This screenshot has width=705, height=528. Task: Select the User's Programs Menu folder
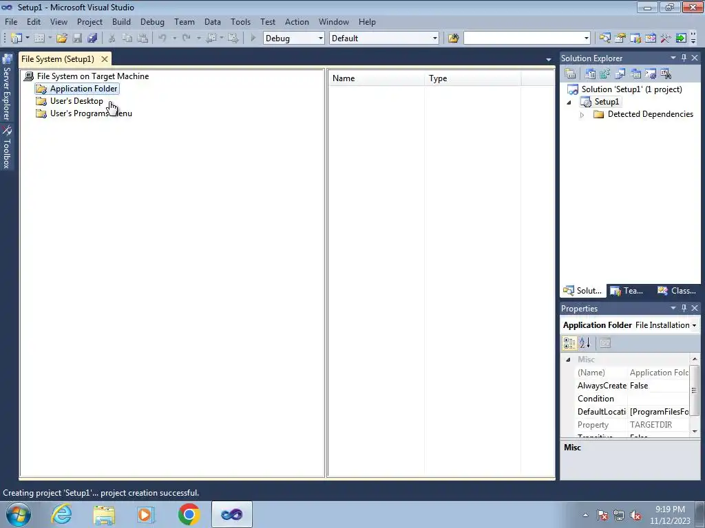91,113
